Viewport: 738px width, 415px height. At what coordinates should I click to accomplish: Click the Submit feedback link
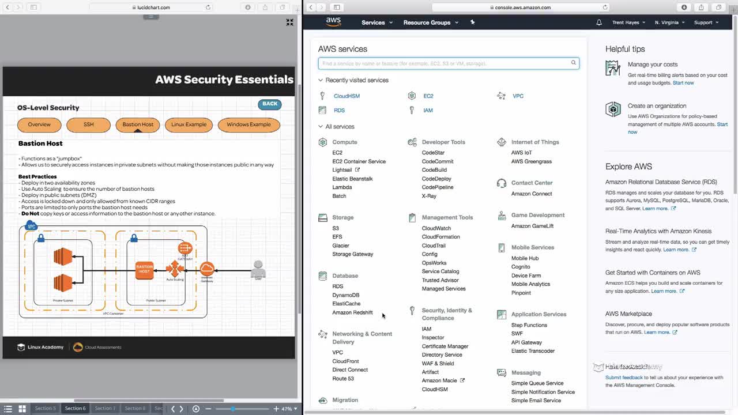click(624, 378)
